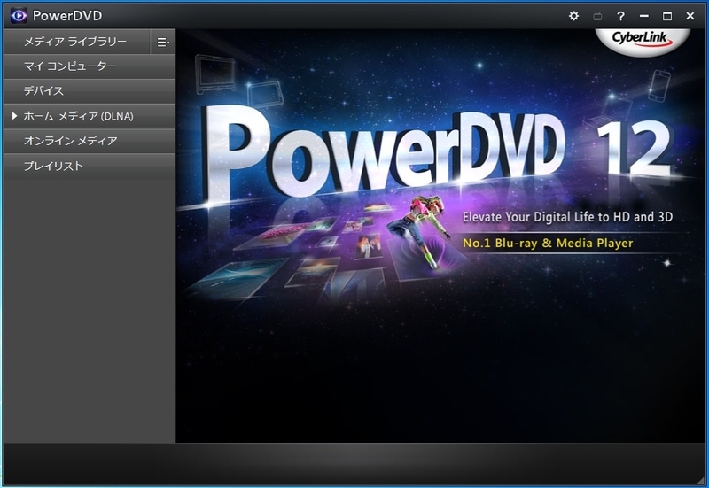Click the TV mode icon

coord(597,16)
